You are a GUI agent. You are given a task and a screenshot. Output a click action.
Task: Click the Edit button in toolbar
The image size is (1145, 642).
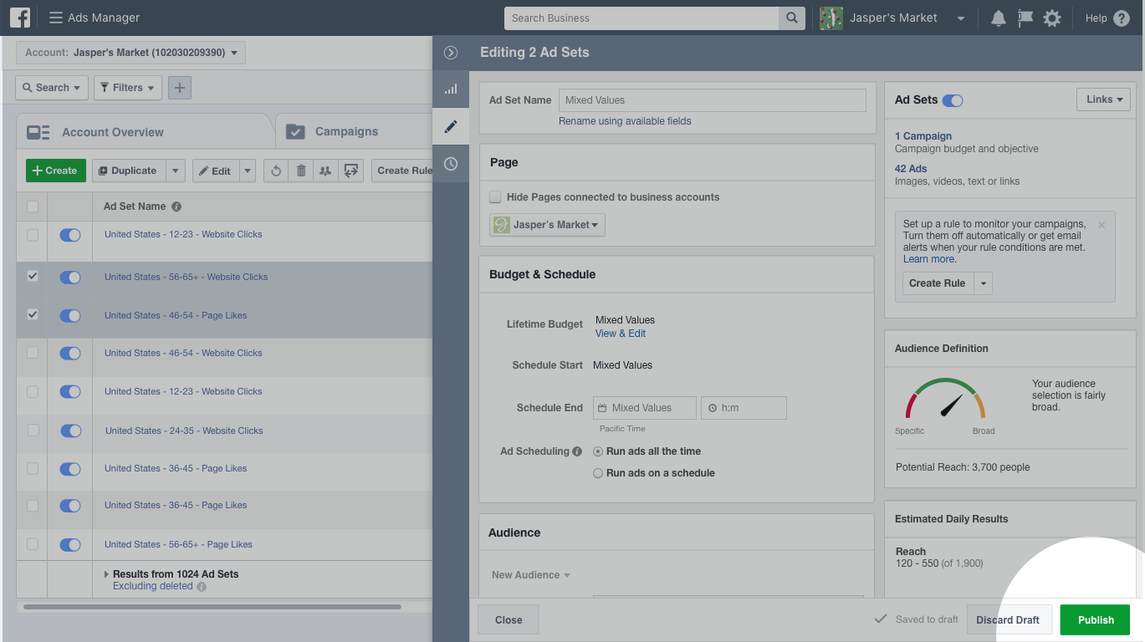[x=216, y=171]
